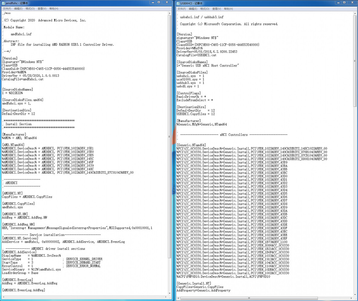Open the 格式(O) menu in amdRxhc window
The image size is (358, 301).
[x=30, y=8]
